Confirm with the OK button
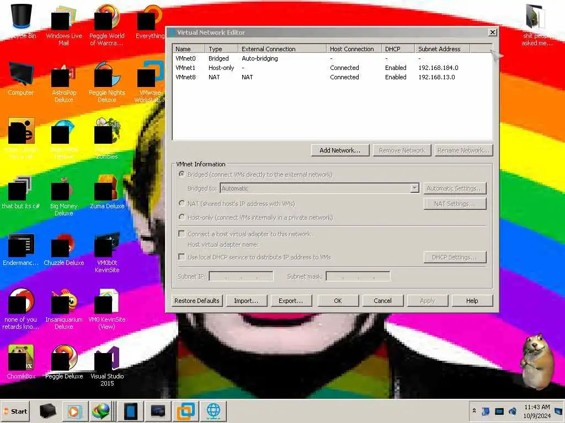This screenshot has width=565, height=423. 338,301
